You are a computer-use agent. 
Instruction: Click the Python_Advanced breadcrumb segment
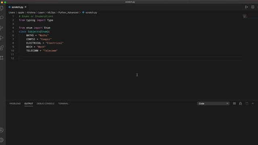(x=68, y=12)
